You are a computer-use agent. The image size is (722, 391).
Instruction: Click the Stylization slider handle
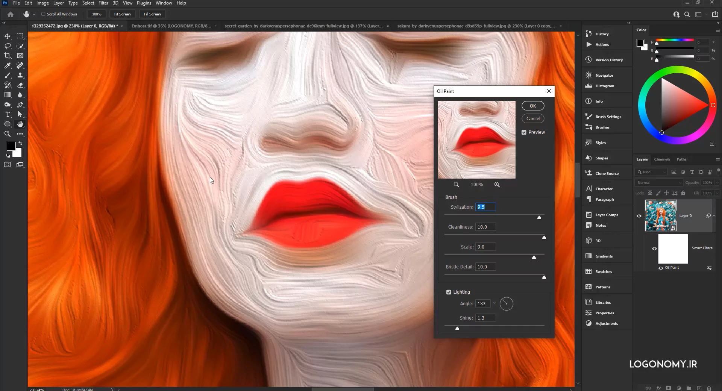539,217
